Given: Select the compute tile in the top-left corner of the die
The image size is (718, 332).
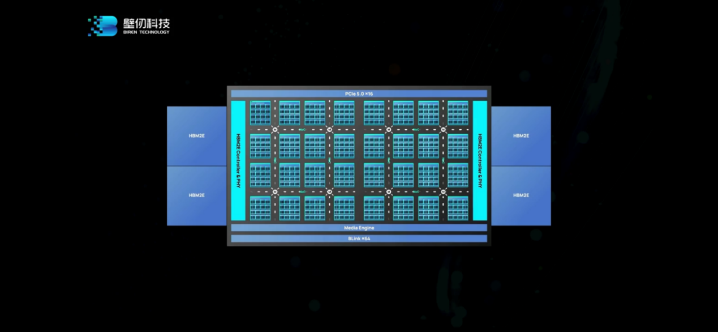Looking at the screenshot, I should click(x=260, y=113).
